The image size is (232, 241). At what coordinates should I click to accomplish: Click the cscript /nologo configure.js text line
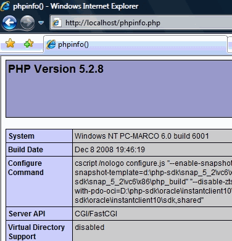coord(153,163)
